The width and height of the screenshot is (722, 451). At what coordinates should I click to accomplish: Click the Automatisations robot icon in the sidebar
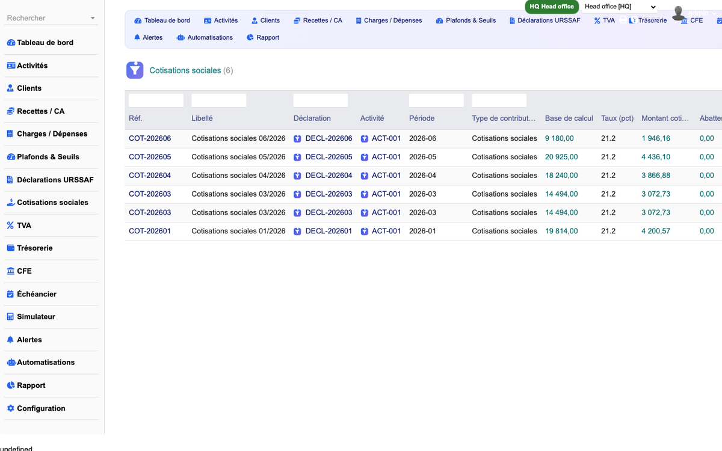click(11, 363)
